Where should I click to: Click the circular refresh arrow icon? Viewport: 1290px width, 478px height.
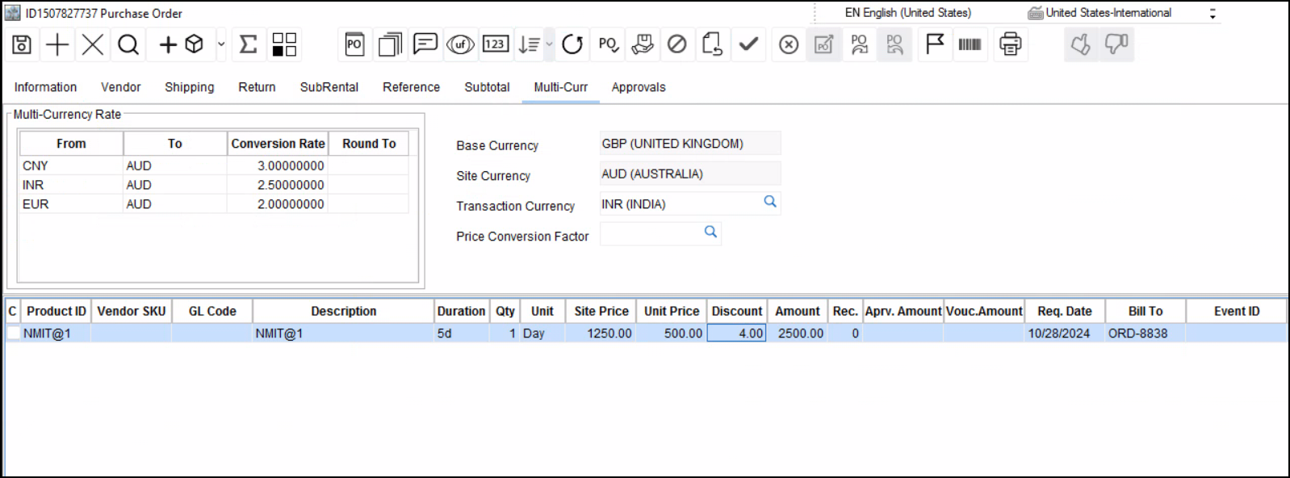pos(572,44)
